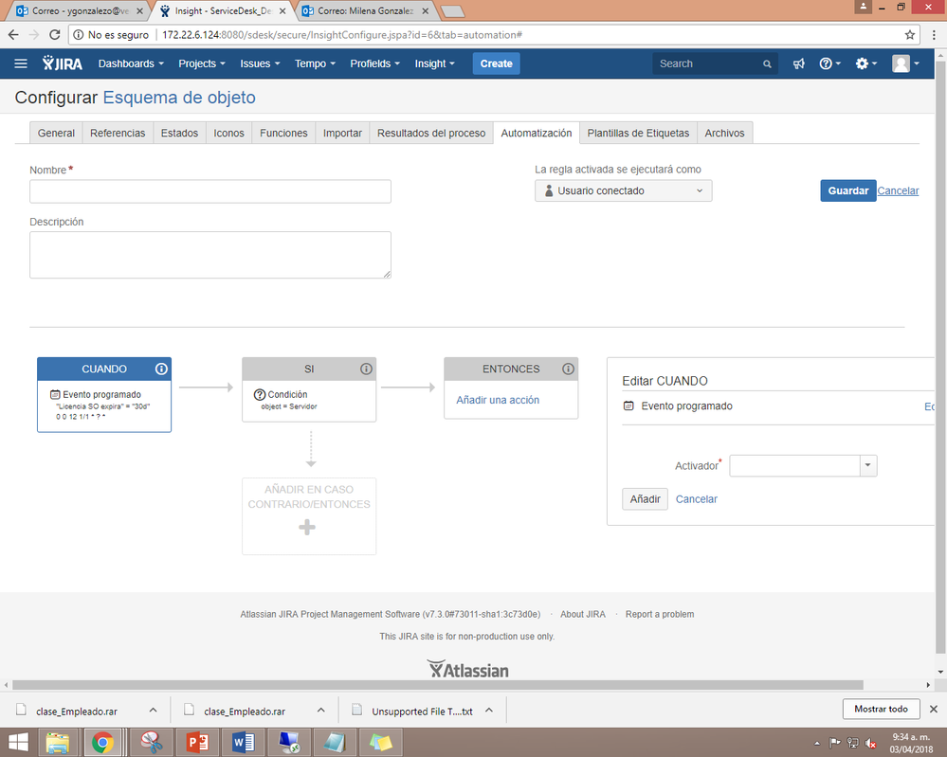Select the Condición card under SI
This screenshot has height=757, width=947.
pyautogui.click(x=309, y=400)
